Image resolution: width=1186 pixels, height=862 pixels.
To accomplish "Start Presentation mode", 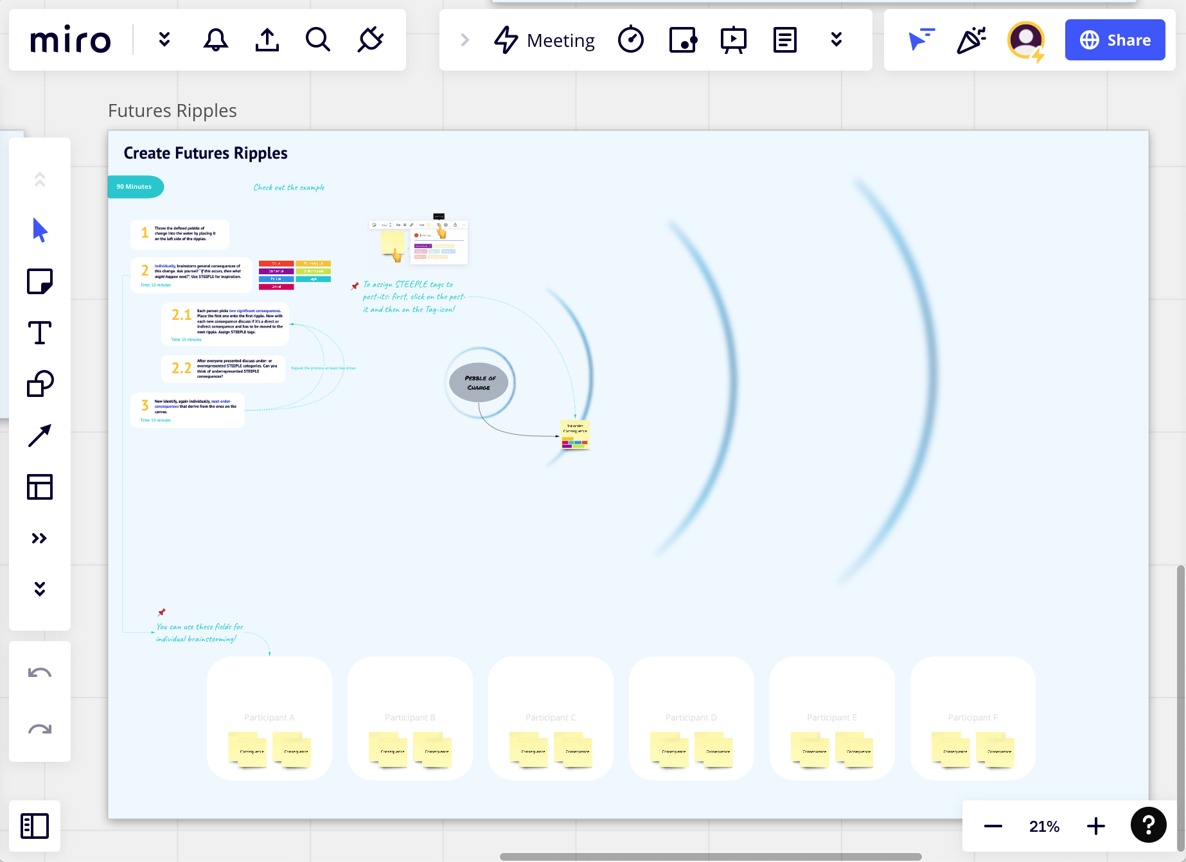I will click(x=734, y=40).
